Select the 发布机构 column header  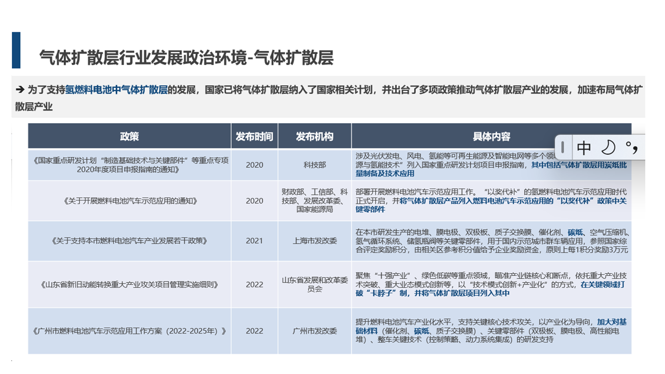(314, 137)
